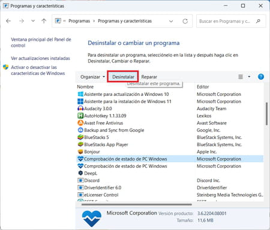Refresh the program list
The width and height of the screenshot is (270, 230).
coord(185,21)
